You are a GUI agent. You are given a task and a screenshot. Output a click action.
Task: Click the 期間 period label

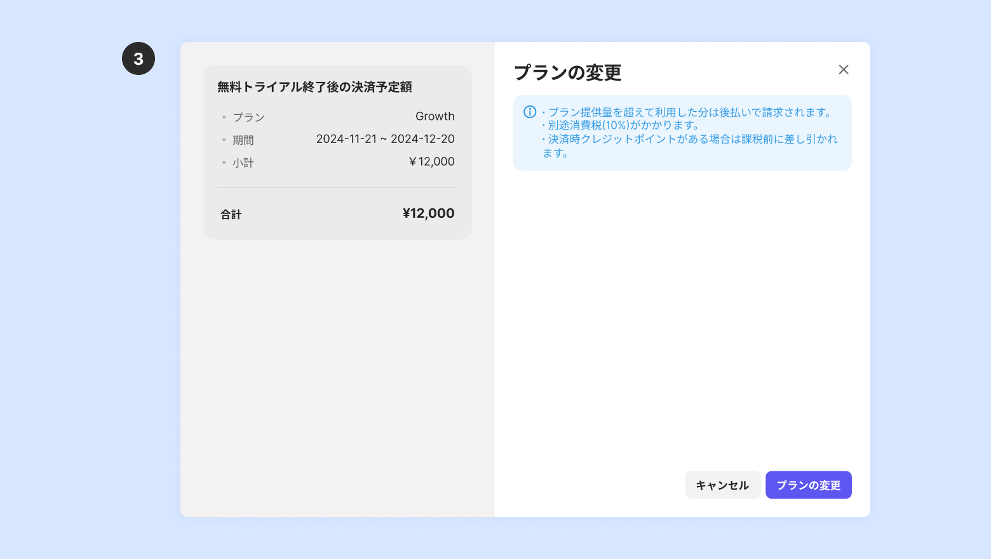pos(243,140)
